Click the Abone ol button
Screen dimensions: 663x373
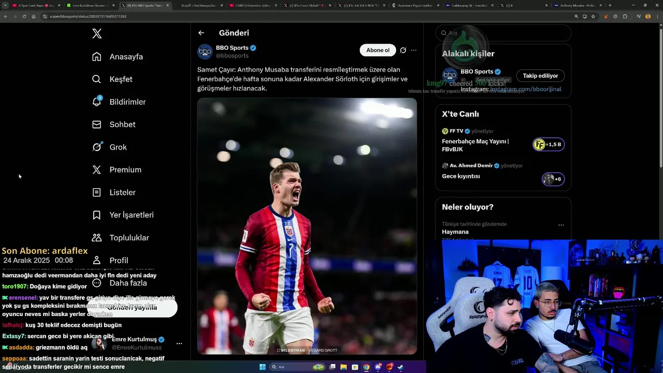[378, 50]
